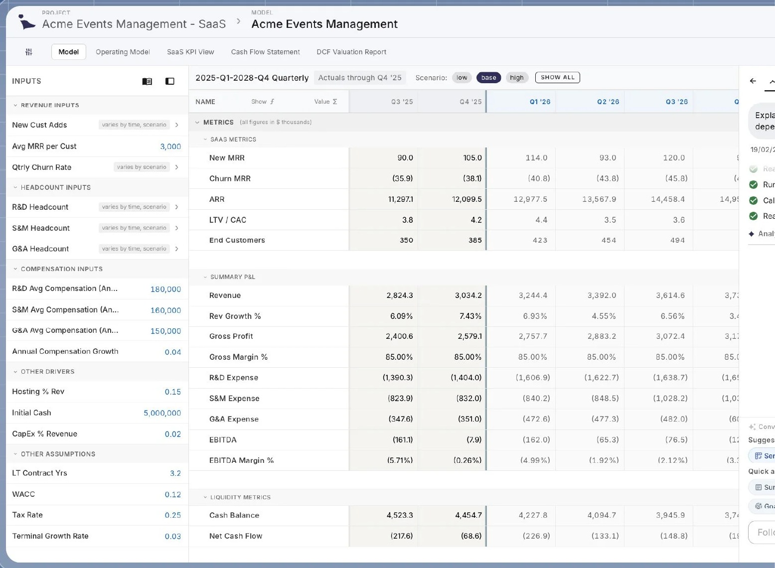This screenshot has height=568, width=775.
Task: Click the green check beside Cal step
Action: (754, 200)
